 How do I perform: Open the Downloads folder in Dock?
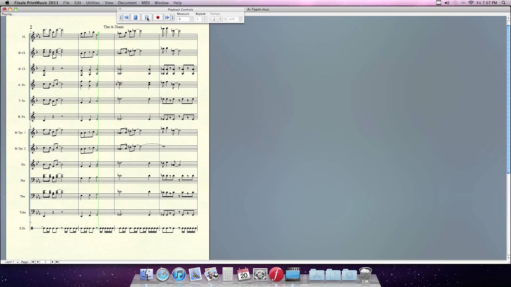click(349, 274)
